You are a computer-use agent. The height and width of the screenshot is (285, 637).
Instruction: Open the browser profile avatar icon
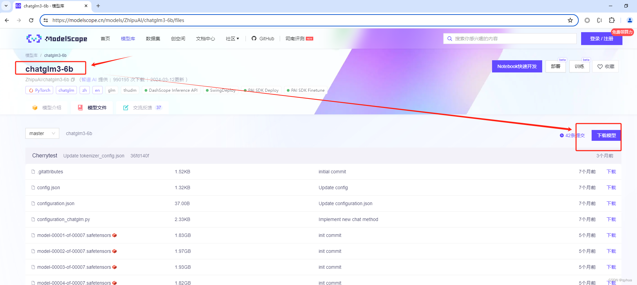coord(630,20)
